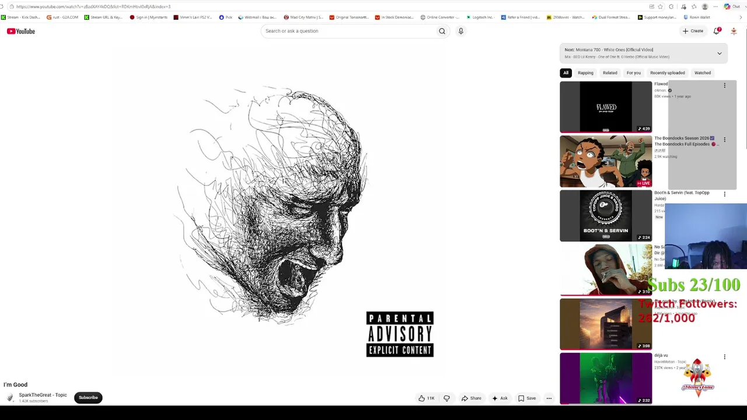Subscribe to SparkTheGreat - Topic
The image size is (747, 420).
pos(88,398)
